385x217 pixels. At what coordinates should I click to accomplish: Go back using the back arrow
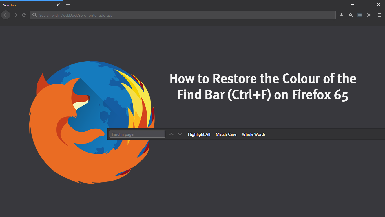coord(6,15)
